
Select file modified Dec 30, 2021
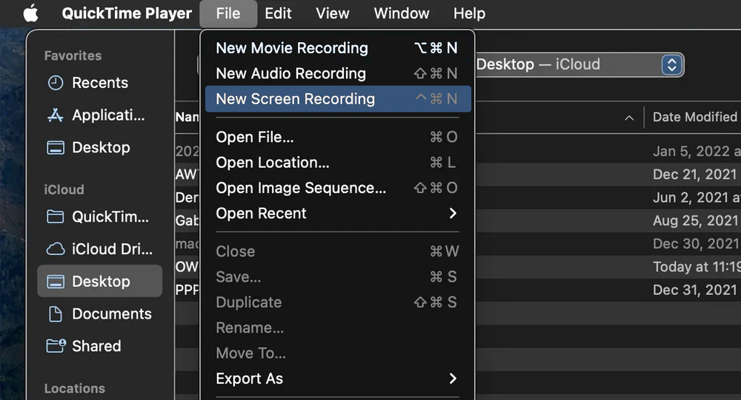pos(697,243)
